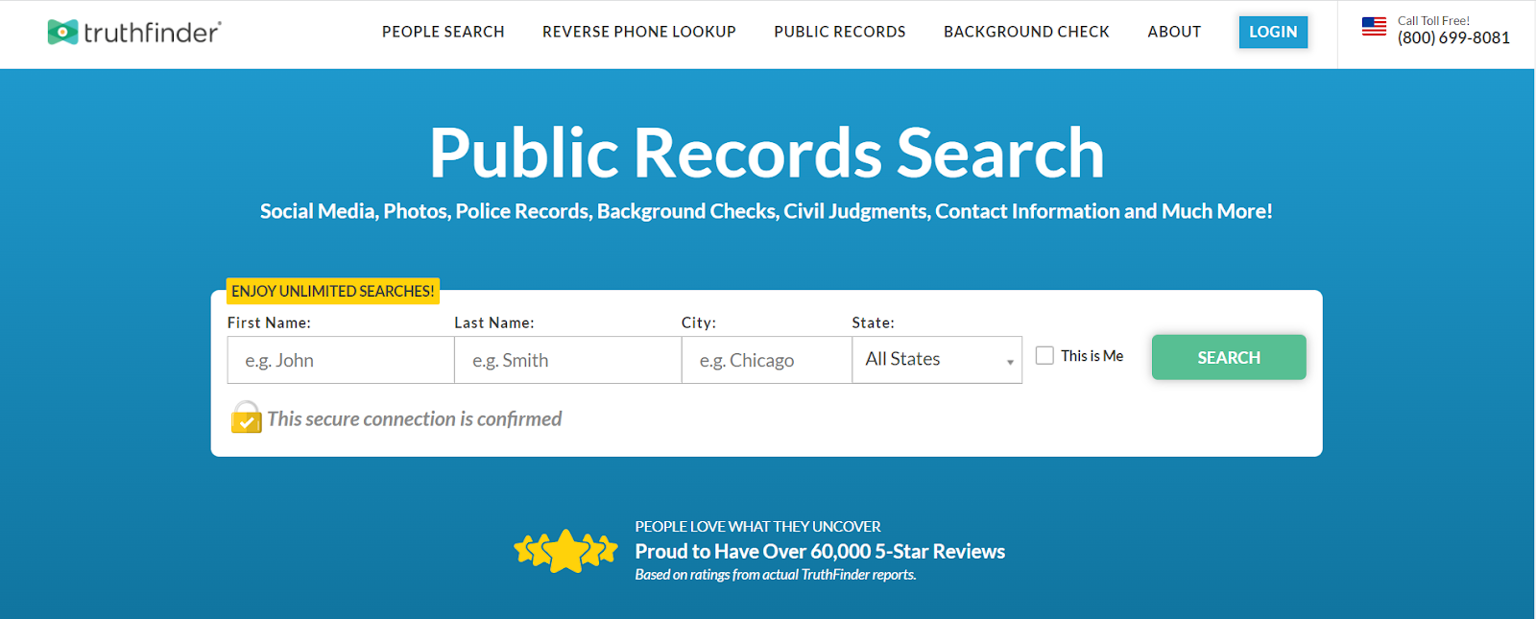Click the Login button
This screenshot has width=1536, height=619.
1273,32
